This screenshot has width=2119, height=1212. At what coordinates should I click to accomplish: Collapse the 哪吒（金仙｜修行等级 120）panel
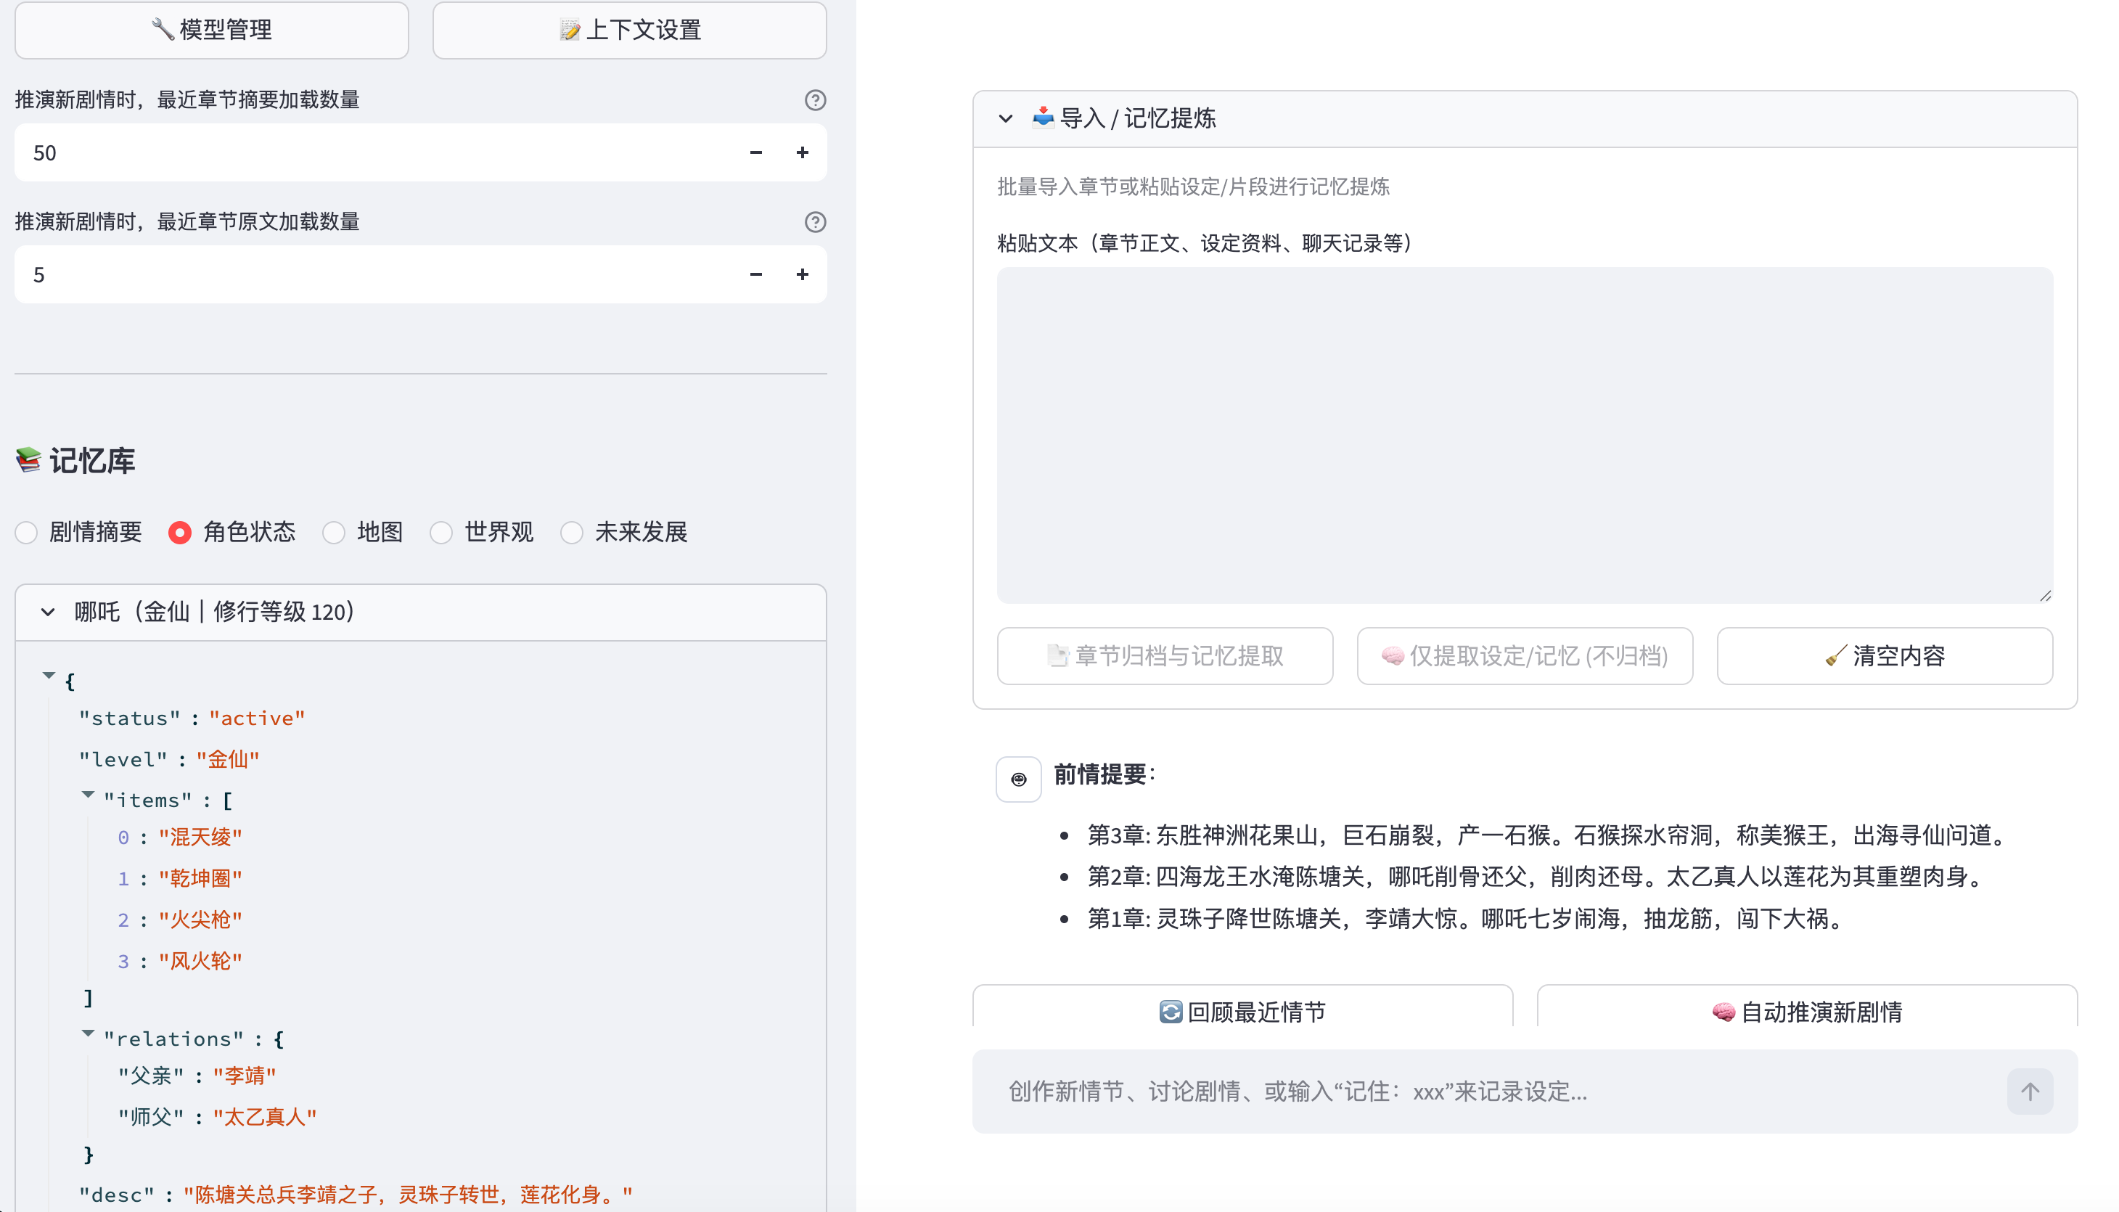pyautogui.click(x=420, y=612)
